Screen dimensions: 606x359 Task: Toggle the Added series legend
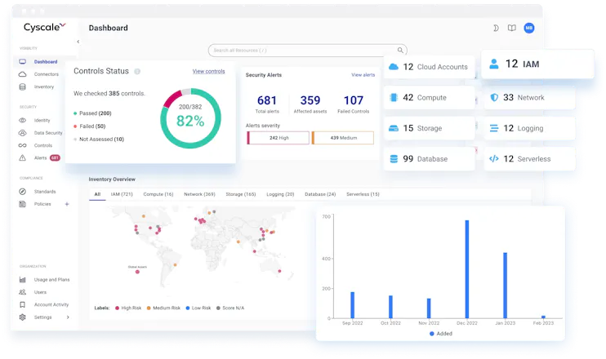440,334
